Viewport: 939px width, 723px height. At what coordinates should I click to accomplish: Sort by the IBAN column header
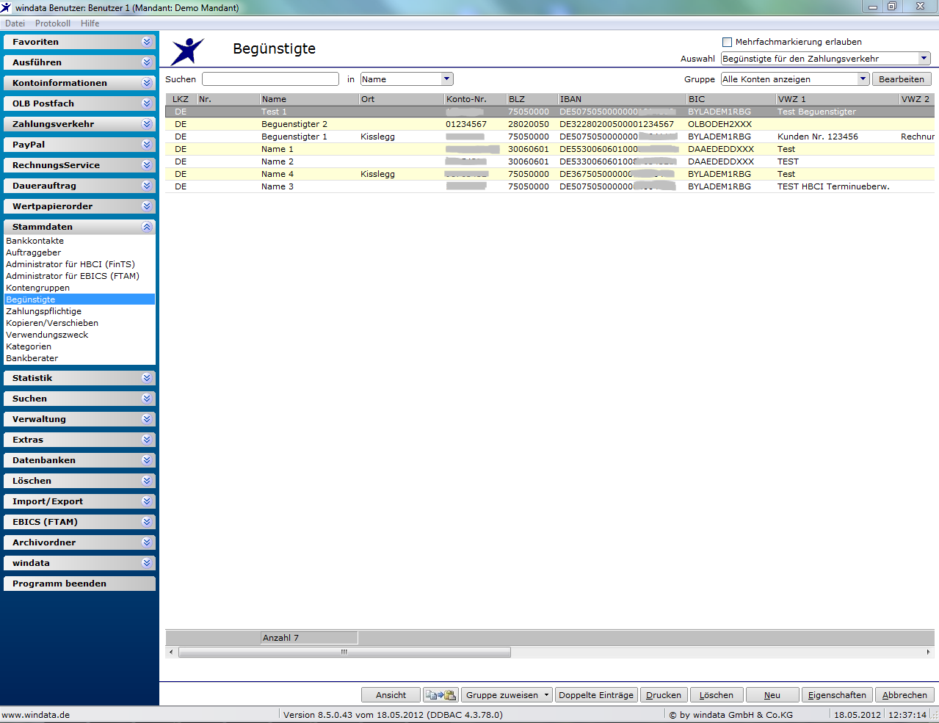[622, 99]
